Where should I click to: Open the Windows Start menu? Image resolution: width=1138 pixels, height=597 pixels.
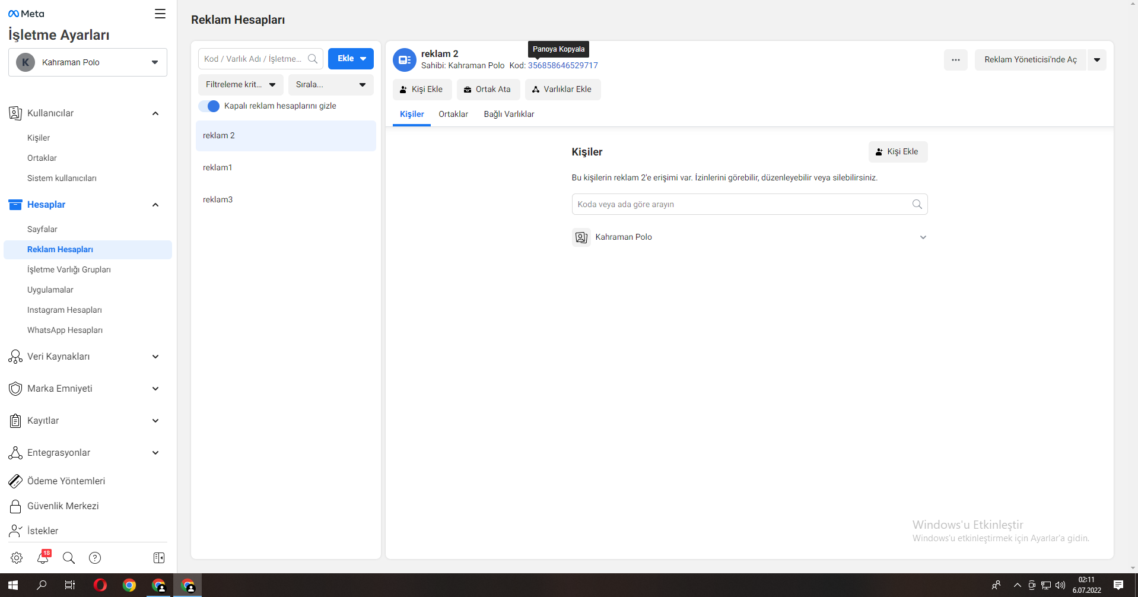coord(13,585)
